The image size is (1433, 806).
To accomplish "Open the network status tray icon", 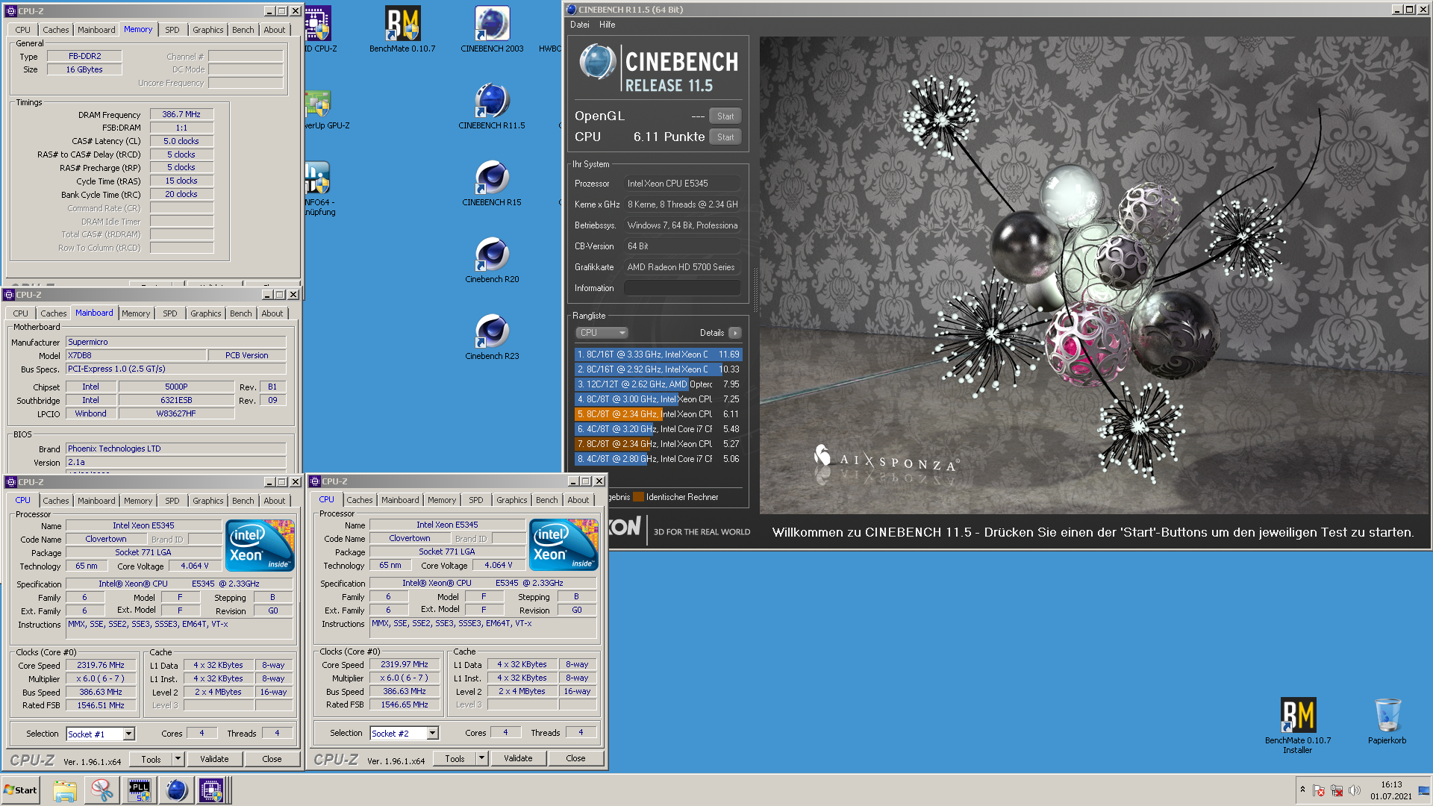I will (1337, 790).
